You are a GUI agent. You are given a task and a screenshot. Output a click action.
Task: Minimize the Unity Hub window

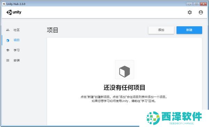coord(189,4)
